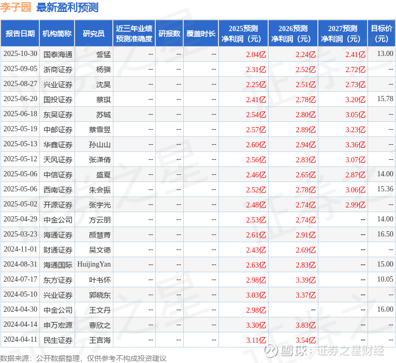Click the 海通国际 institution cell
The image size is (396, 363).
[58, 265]
